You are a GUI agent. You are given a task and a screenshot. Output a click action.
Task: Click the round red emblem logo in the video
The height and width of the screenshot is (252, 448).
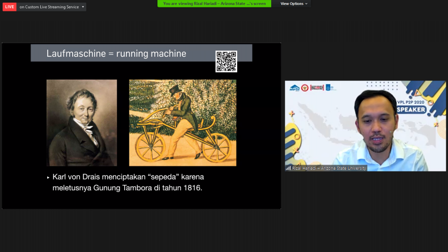pos(304,87)
